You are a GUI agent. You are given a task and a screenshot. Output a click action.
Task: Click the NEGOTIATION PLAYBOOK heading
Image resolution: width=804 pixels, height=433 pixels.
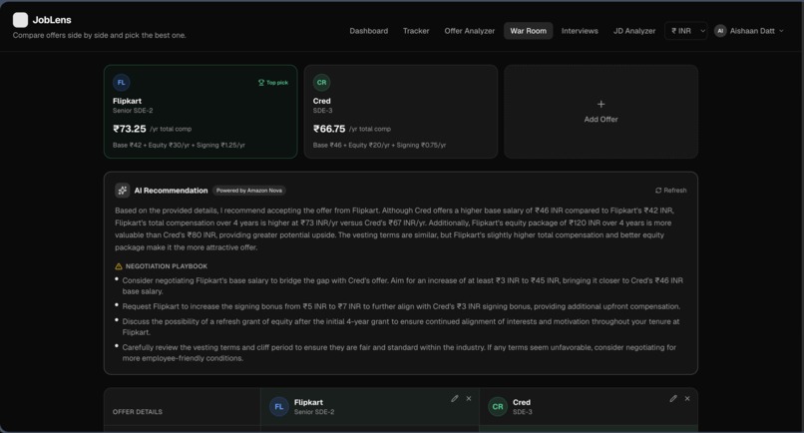(x=167, y=266)
